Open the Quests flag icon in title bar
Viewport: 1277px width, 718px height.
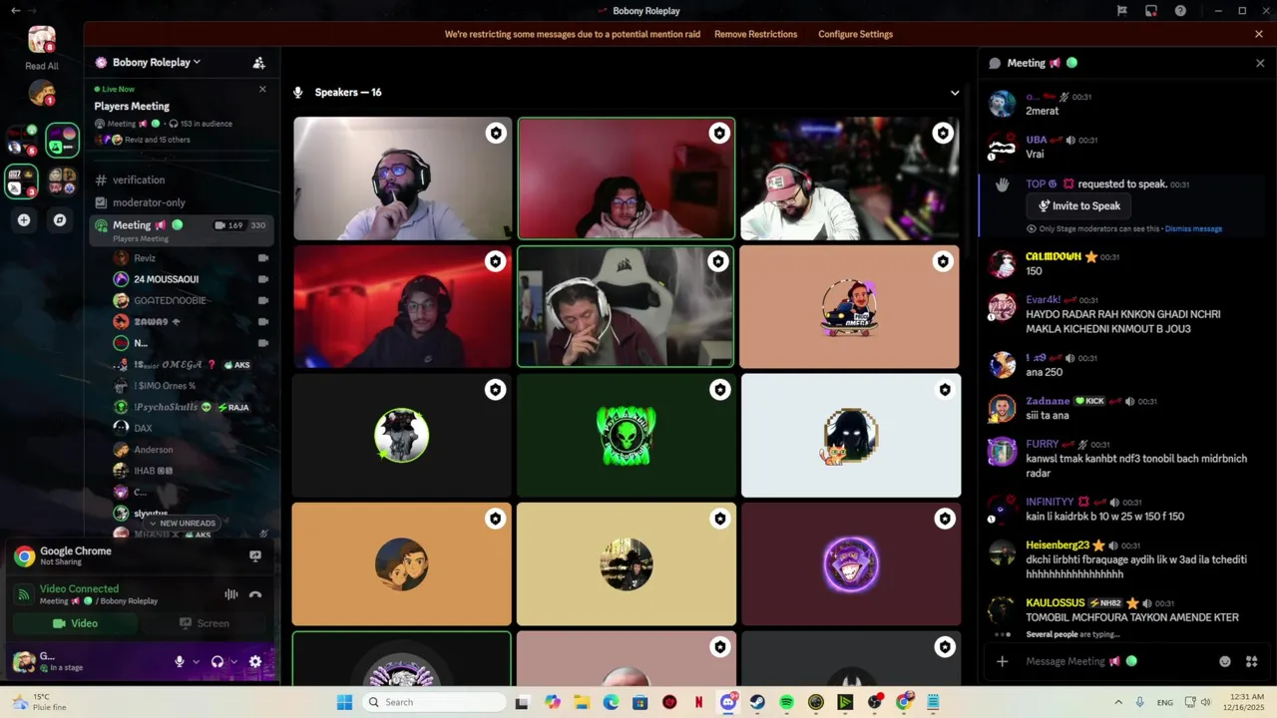(1122, 11)
